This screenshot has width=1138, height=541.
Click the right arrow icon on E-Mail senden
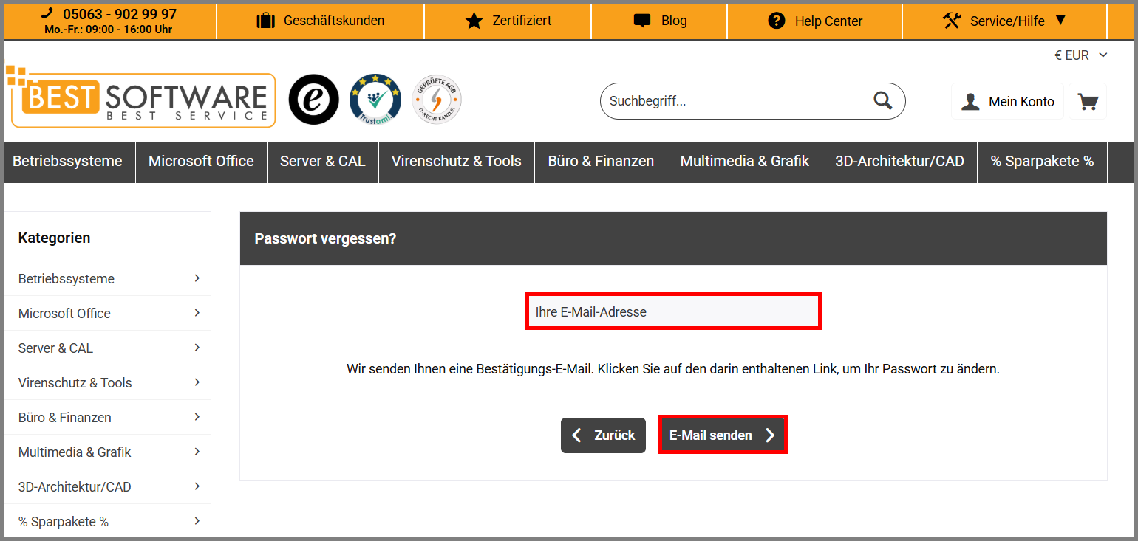[x=770, y=435]
